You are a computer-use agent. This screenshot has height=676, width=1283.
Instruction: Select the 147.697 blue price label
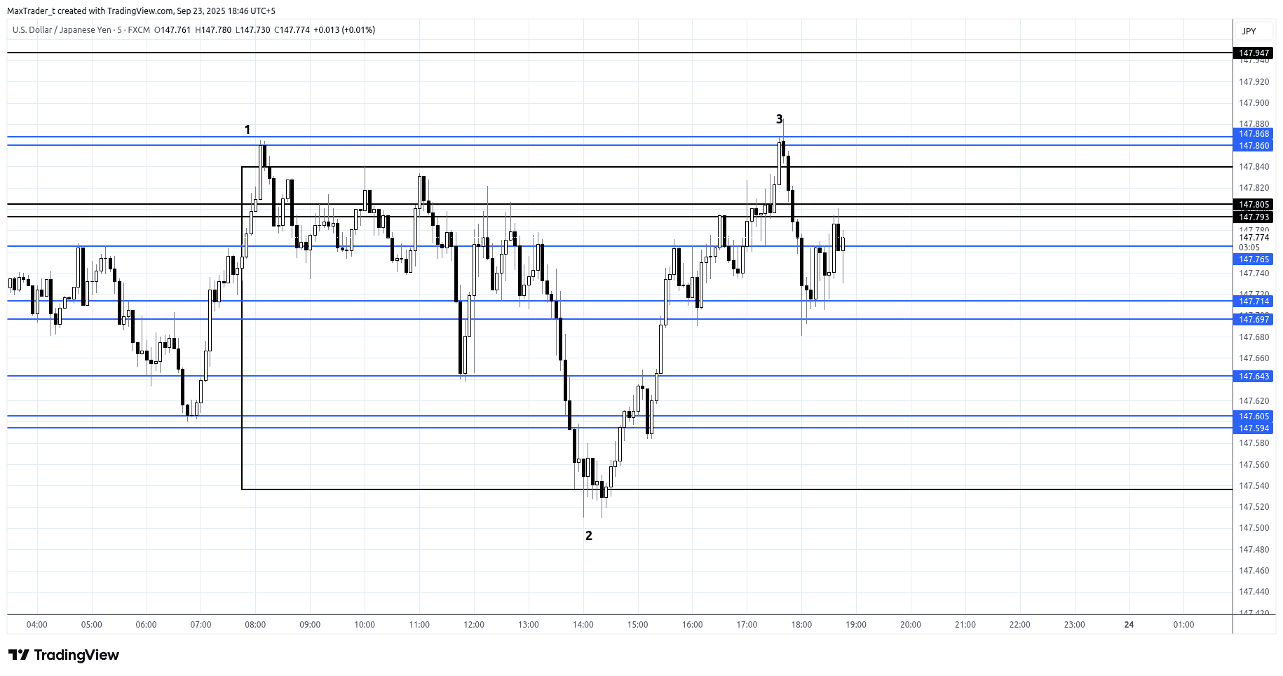point(1253,320)
